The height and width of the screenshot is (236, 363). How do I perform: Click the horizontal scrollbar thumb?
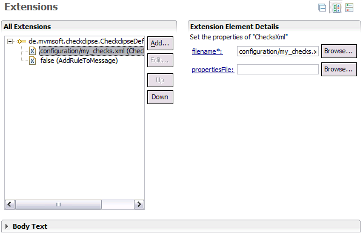tap(58, 205)
